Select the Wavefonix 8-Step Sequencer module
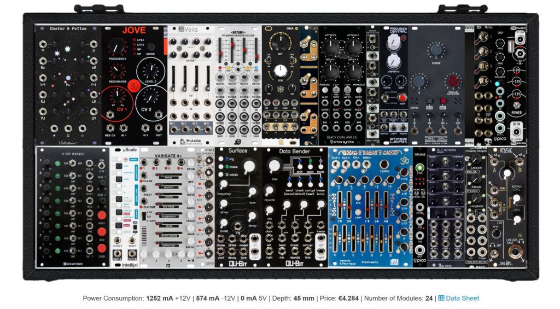The image size is (560, 309). (x=72, y=207)
